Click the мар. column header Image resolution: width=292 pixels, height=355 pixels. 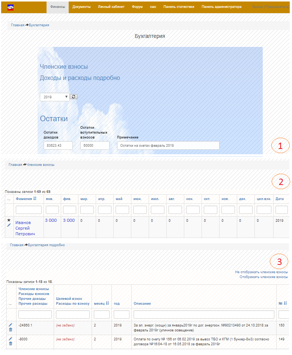(84, 199)
